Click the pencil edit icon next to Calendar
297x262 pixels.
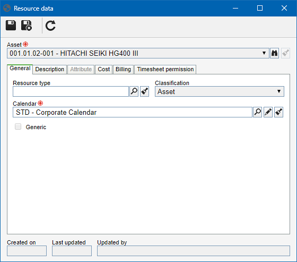click(268, 112)
